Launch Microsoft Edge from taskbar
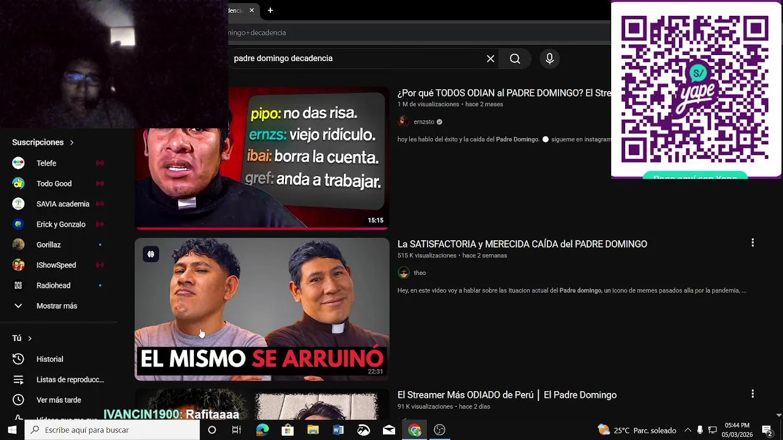This screenshot has height=440, width=783. 262,430
